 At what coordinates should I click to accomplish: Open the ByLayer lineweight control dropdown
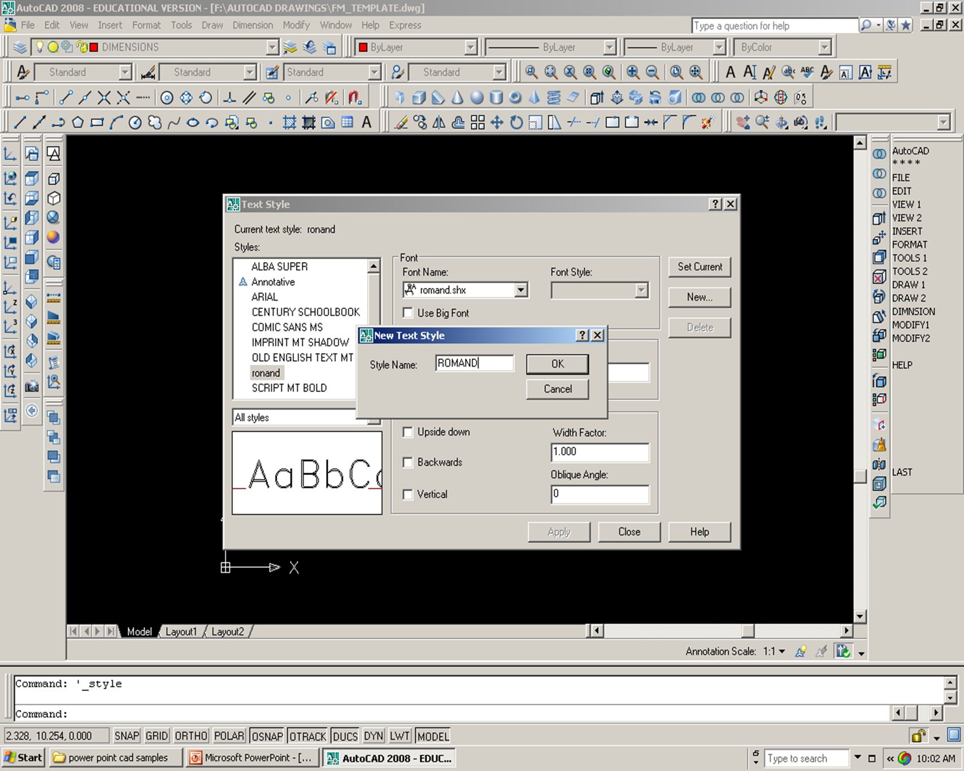(719, 47)
